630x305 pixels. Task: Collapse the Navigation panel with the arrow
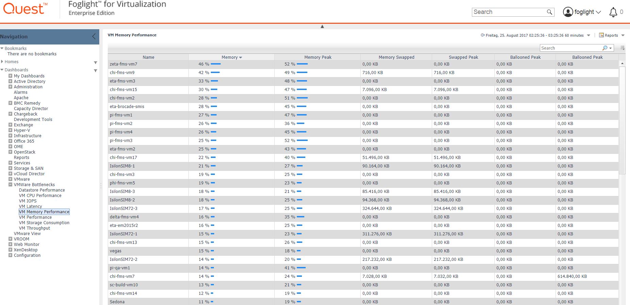[94, 36]
